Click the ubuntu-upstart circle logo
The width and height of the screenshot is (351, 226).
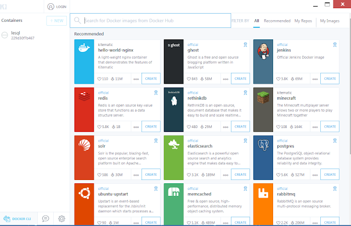point(84,193)
